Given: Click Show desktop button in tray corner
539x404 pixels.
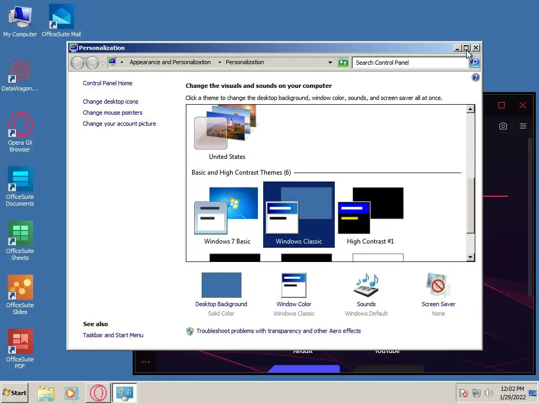Looking at the screenshot, I should pos(533,393).
